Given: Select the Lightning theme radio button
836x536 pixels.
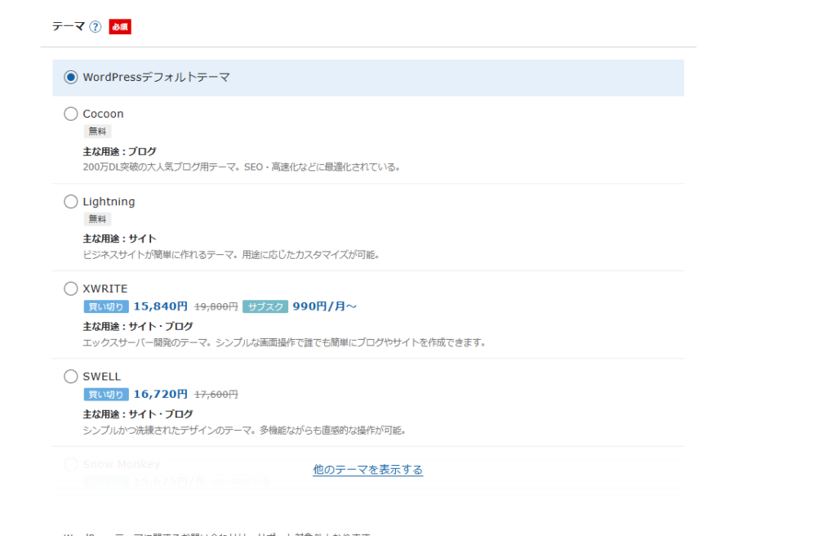Looking at the screenshot, I should point(71,201).
